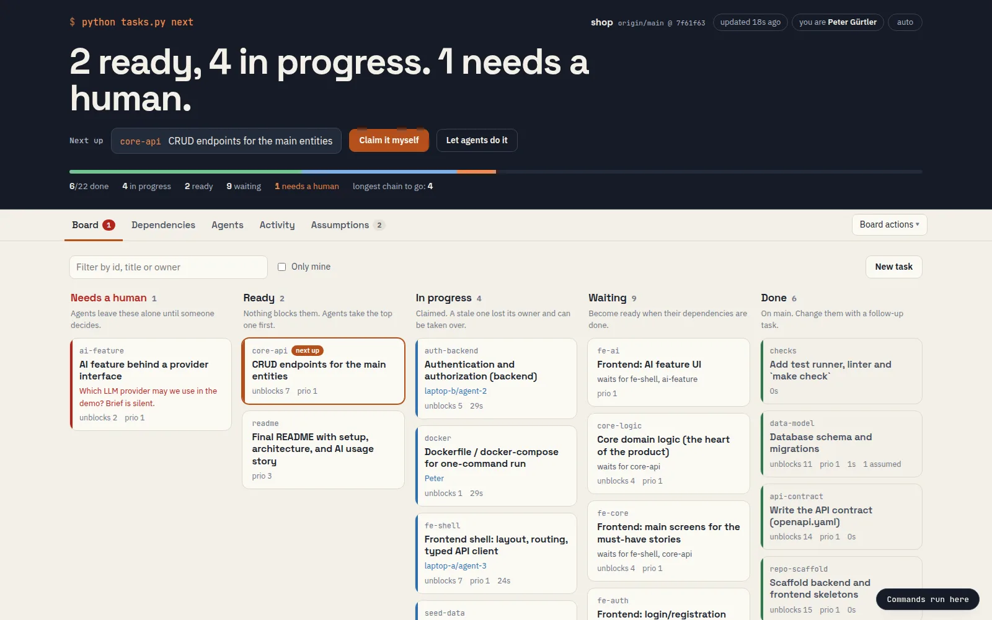This screenshot has height=620, width=992.
Task: Click the laptop-b/agent-2 owner link
Action: pos(456,391)
